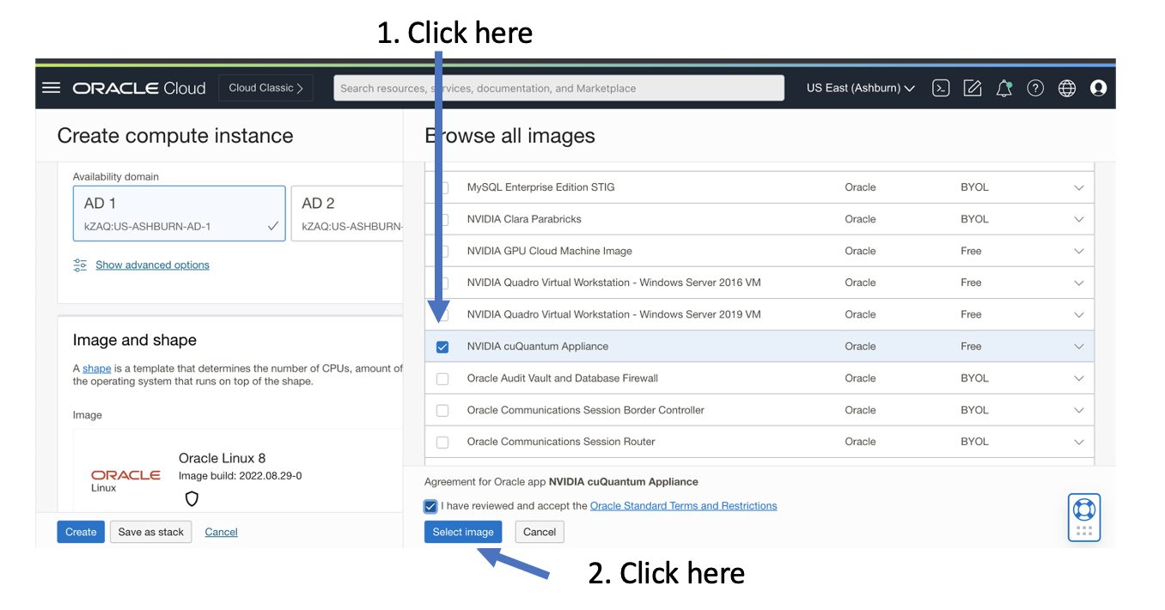Click the shield icon under Oracle Linux 8
The height and width of the screenshot is (610, 1165).
point(192,498)
